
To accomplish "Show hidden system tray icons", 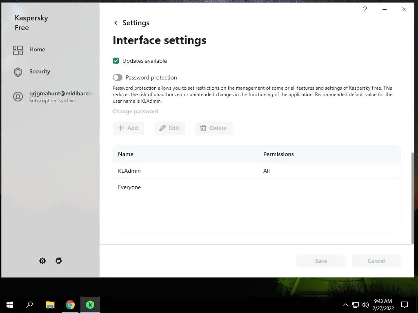I will point(345,305).
